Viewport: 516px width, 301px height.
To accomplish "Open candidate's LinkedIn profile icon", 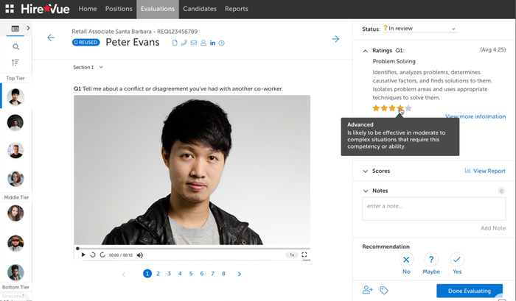I will tap(212, 43).
